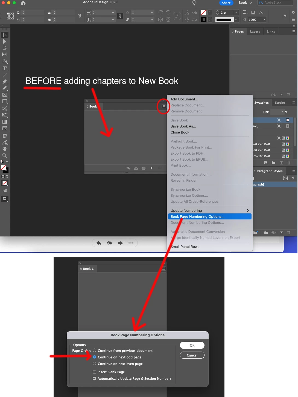The height and width of the screenshot is (397, 298).
Task: Select the Direct Selection tool
Action: click(x=5, y=41)
